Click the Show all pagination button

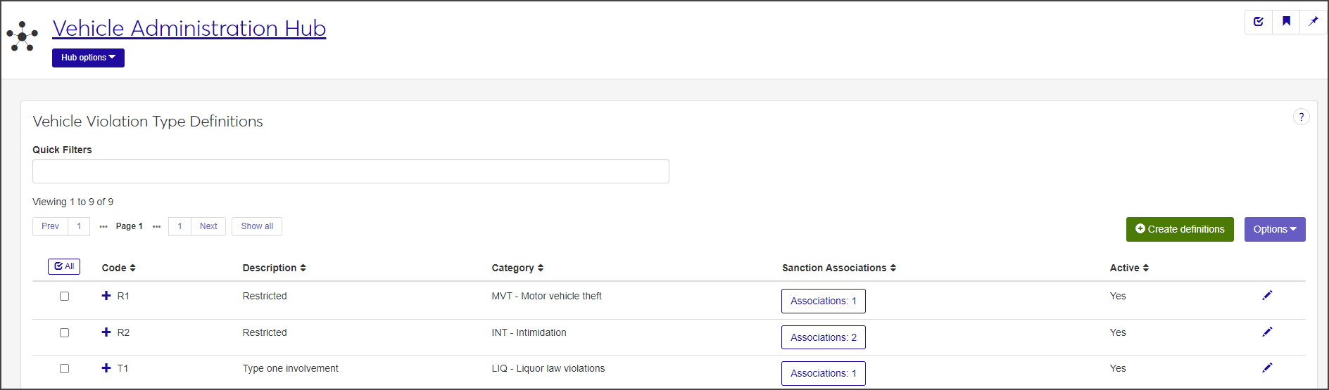257,226
